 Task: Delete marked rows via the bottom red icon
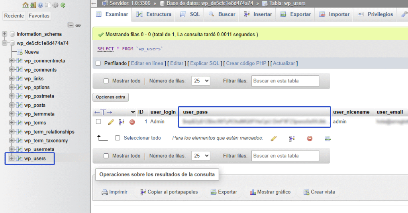(310, 139)
